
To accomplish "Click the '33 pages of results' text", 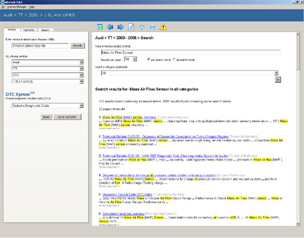I will (x=112, y=109).
